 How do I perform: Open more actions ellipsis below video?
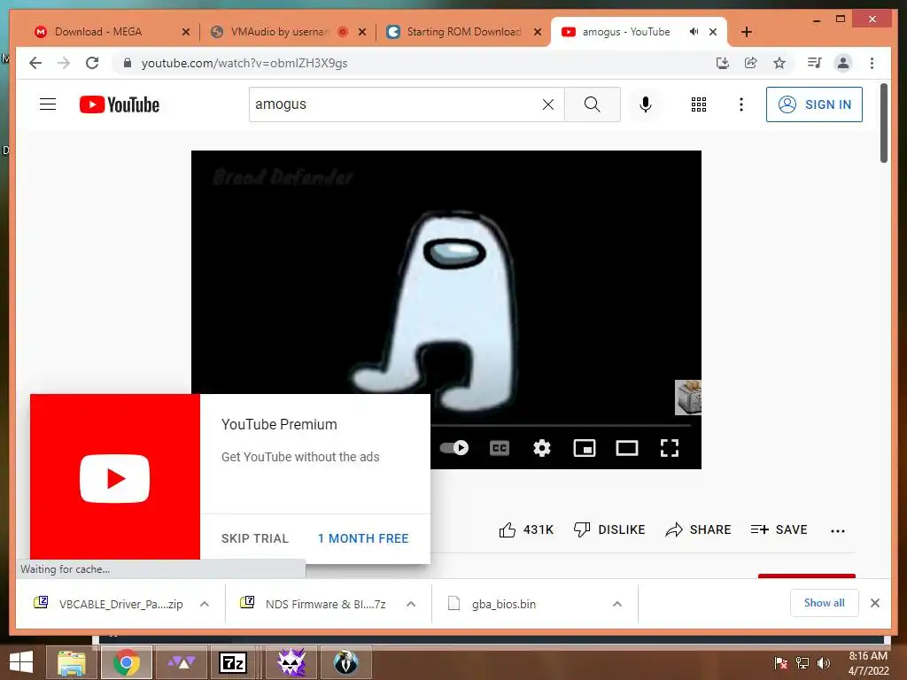[838, 531]
